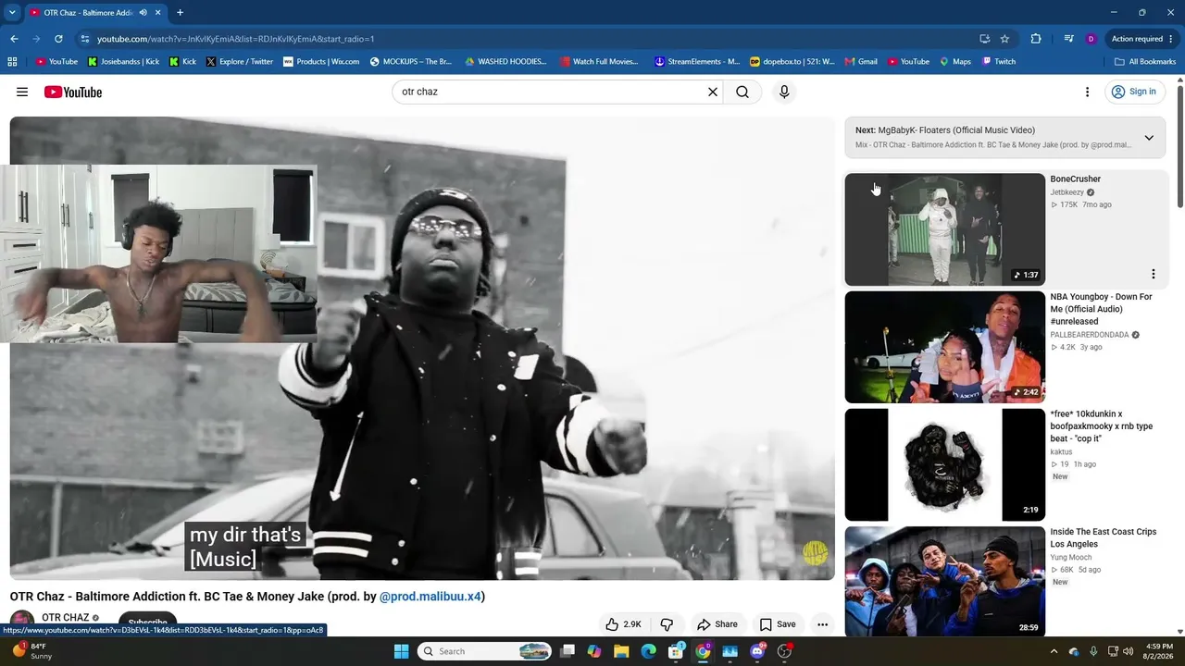Viewport: 1185px width, 666px height.
Task: Go to the YouTube home logo
Action: coord(72,92)
